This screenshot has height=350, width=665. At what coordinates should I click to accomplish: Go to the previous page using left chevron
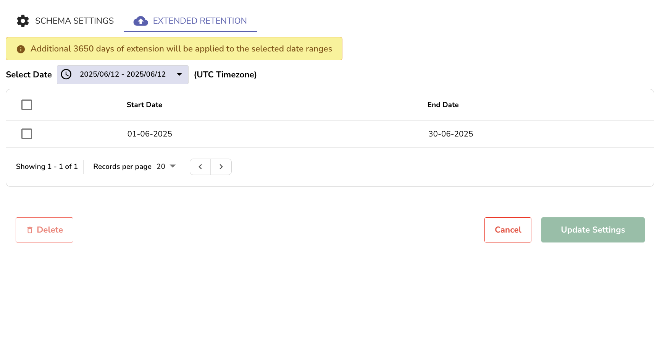200,167
